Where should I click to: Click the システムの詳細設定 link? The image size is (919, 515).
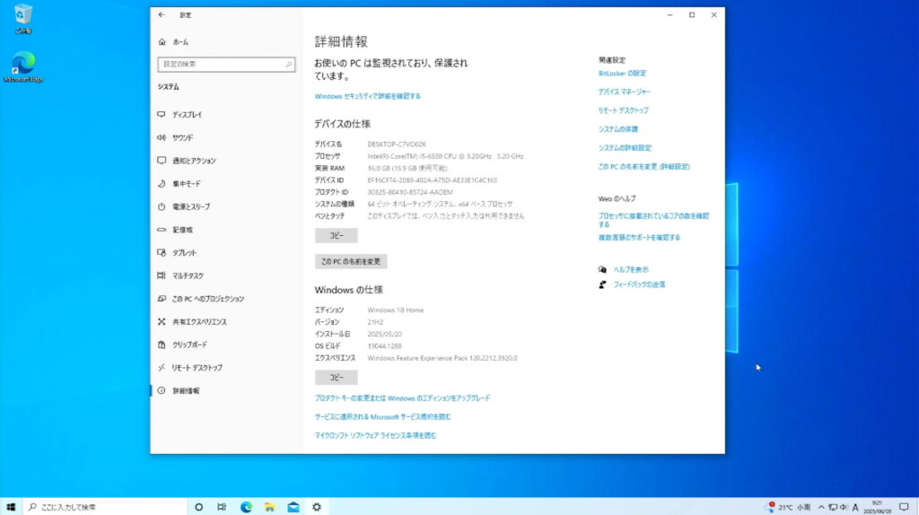[625, 148]
